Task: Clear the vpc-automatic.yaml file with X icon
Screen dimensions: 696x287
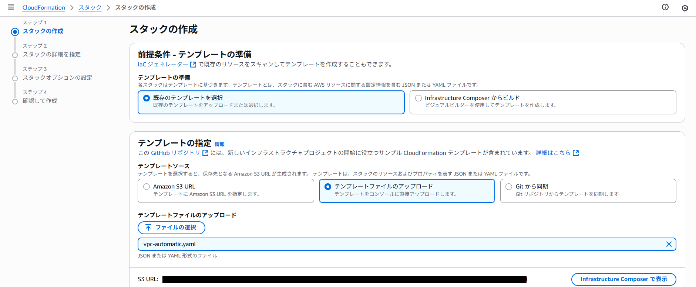Action: click(x=669, y=244)
